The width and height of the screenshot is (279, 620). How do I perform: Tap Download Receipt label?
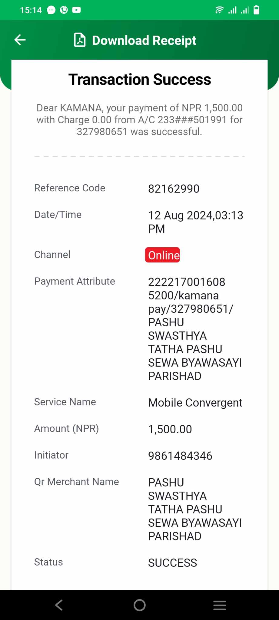tap(144, 41)
